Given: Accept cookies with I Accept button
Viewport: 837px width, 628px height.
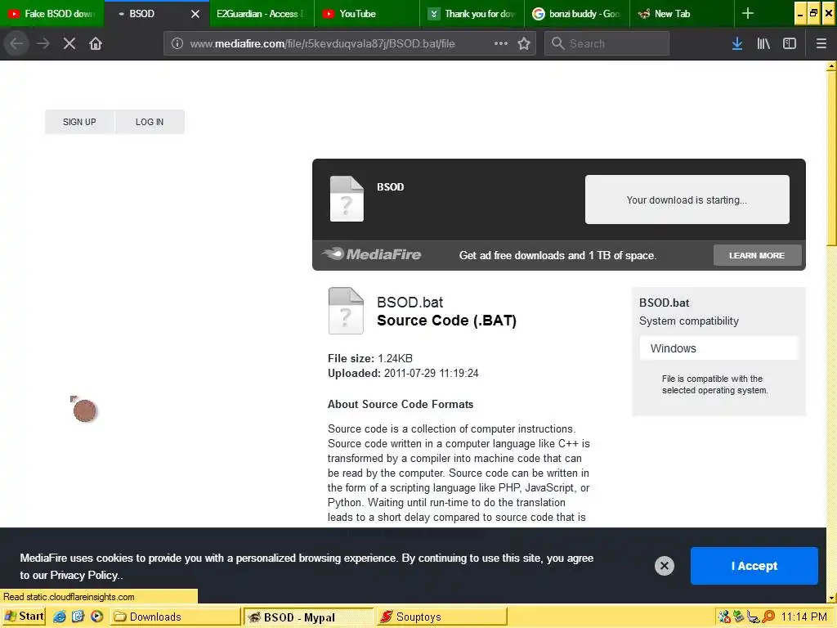Looking at the screenshot, I should (x=754, y=566).
